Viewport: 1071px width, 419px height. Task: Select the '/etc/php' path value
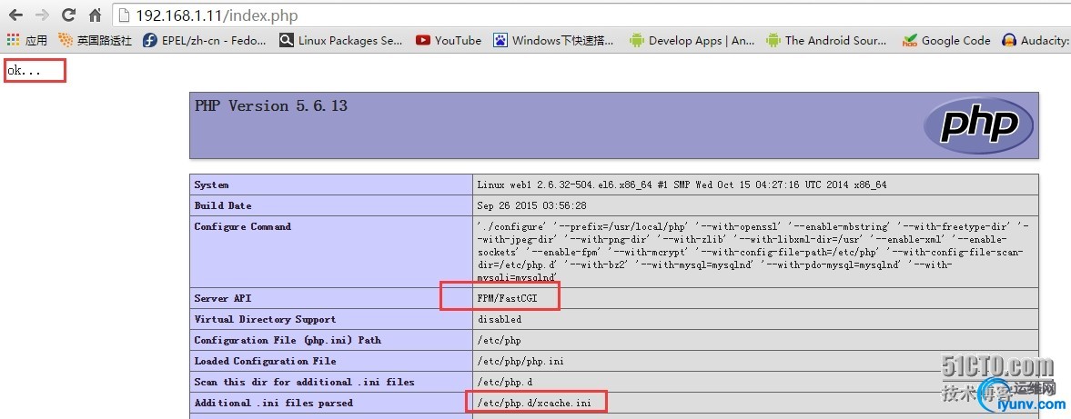tap(499, 341)
